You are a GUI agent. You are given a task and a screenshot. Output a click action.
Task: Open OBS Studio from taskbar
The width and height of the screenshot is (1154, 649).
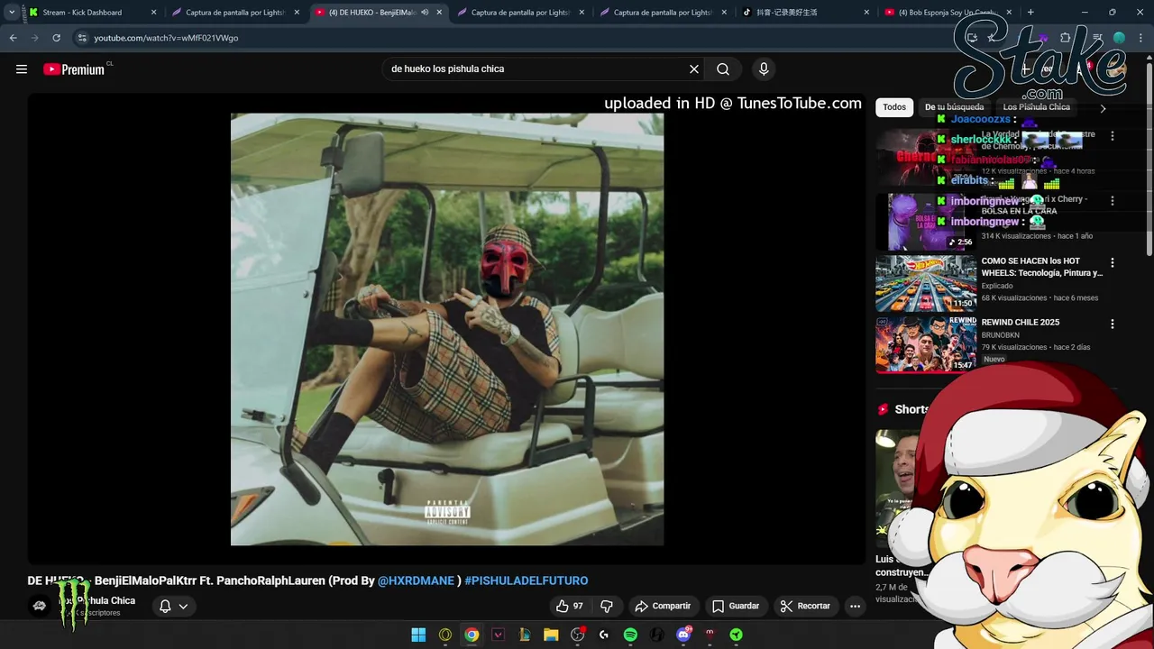pos(578,635)
